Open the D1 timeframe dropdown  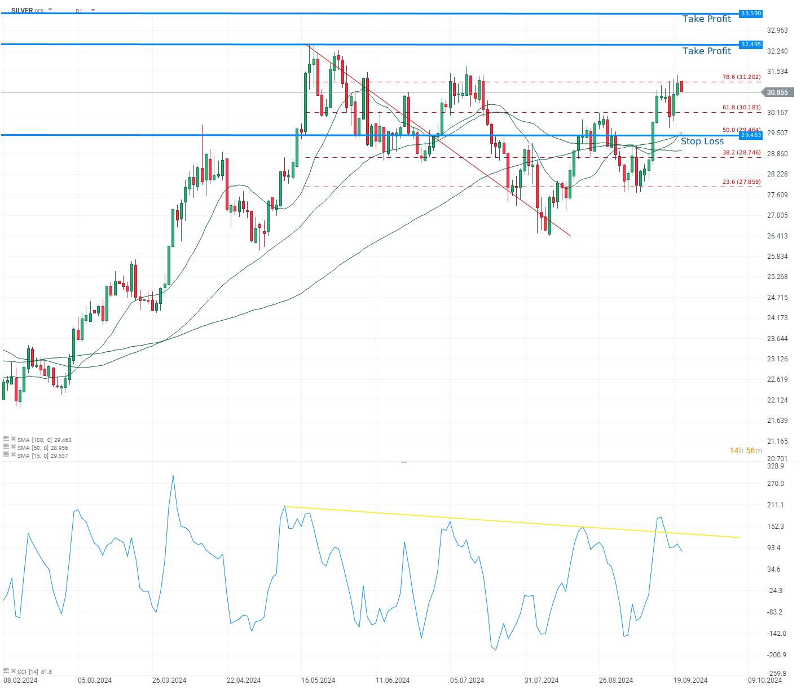(93, 10)
